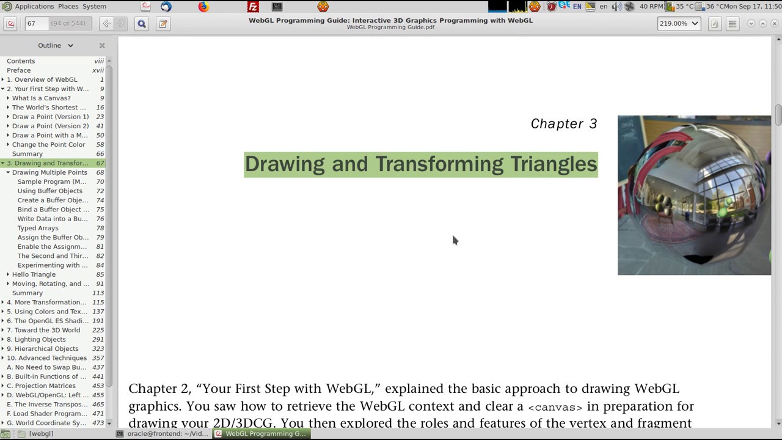Launch Firefox from the top panel

(x=203, y=6)
